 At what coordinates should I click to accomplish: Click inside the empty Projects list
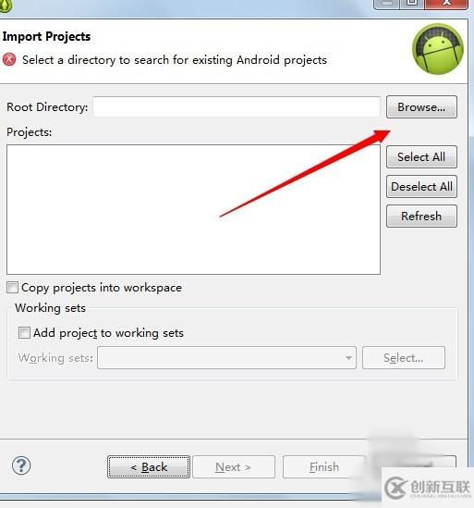tap(193, 209)
